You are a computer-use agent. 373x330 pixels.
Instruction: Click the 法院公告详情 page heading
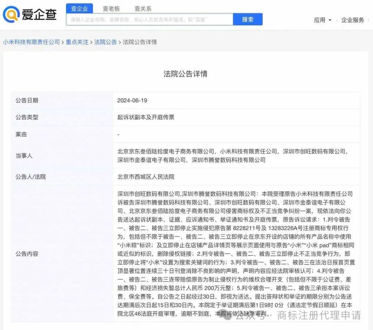pyautogui.click(x=185, y=74)
